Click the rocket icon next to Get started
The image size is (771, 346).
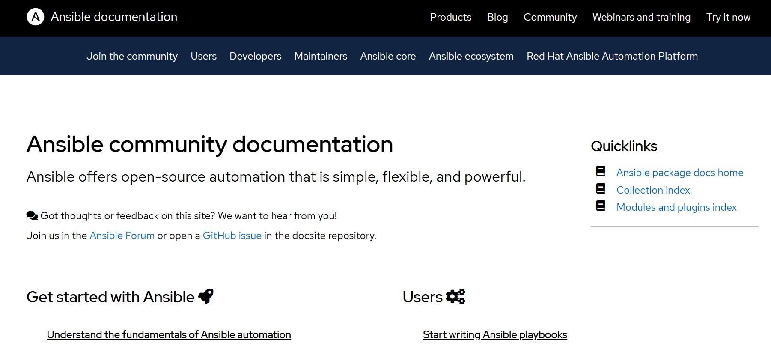point(206,296)
